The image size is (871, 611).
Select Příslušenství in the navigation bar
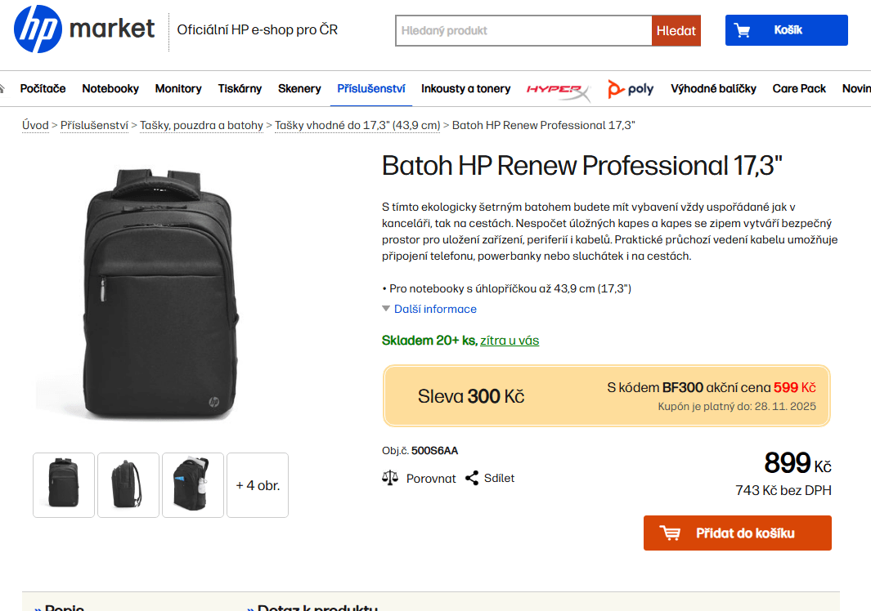370,88
